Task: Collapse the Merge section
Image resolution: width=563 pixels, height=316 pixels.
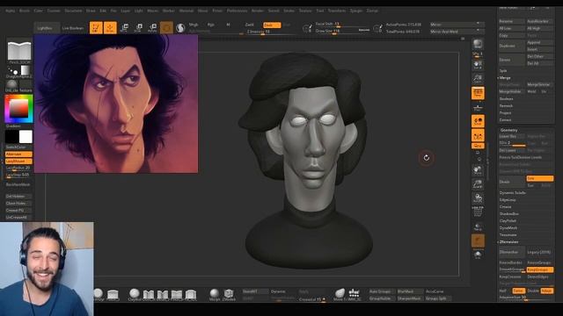Action: [504, 78]
